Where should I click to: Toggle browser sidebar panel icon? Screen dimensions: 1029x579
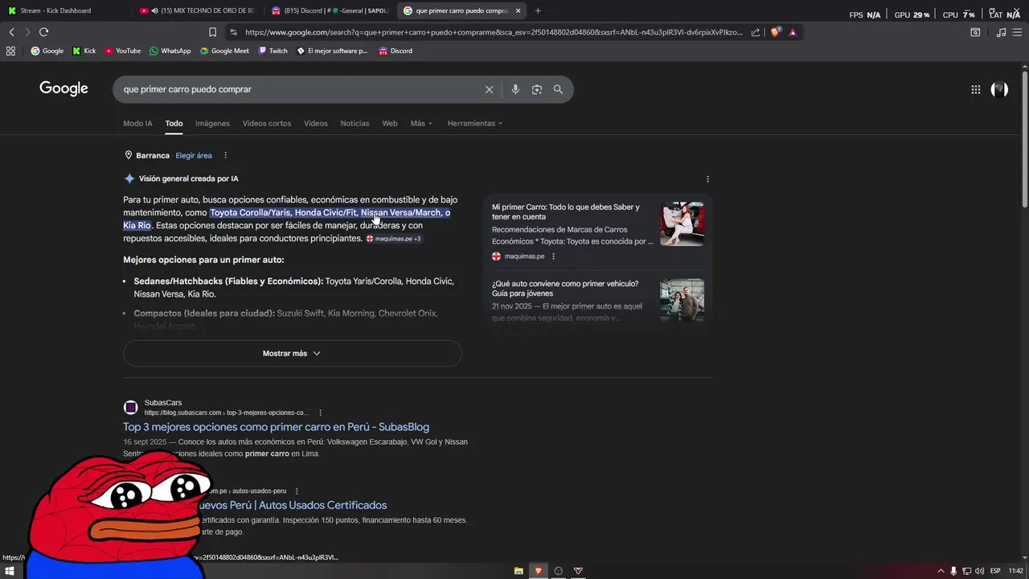[x=975, y=32]
